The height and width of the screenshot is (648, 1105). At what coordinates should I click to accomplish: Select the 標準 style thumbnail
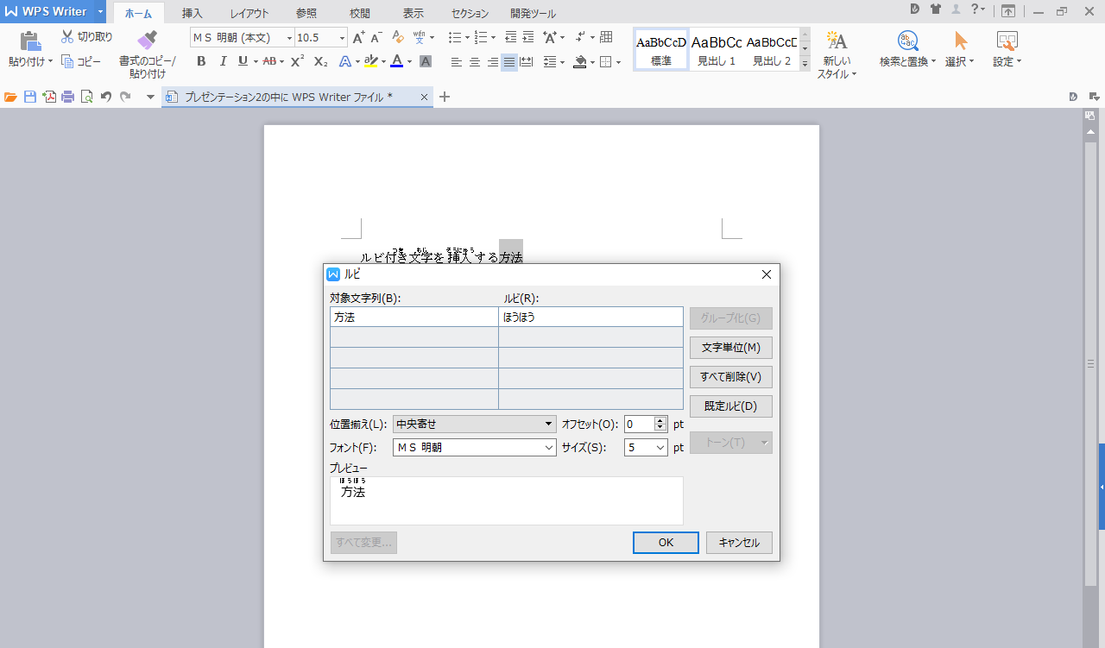tap(661, 49)
